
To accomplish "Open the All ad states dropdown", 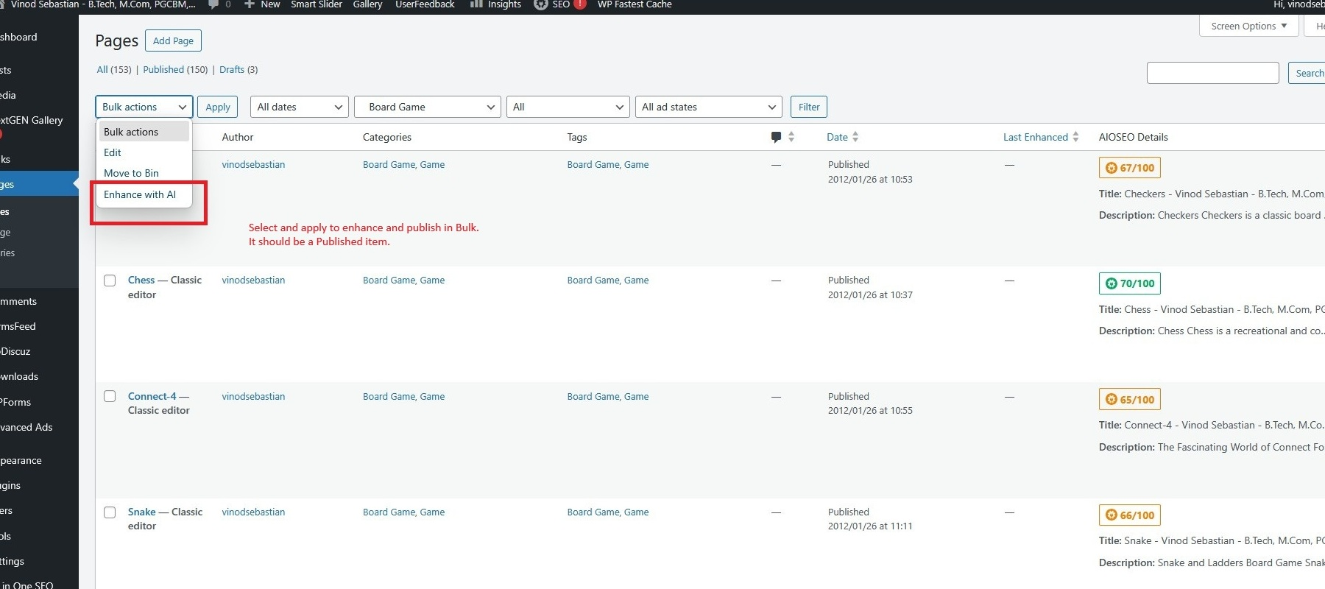I will pos(708,107).
